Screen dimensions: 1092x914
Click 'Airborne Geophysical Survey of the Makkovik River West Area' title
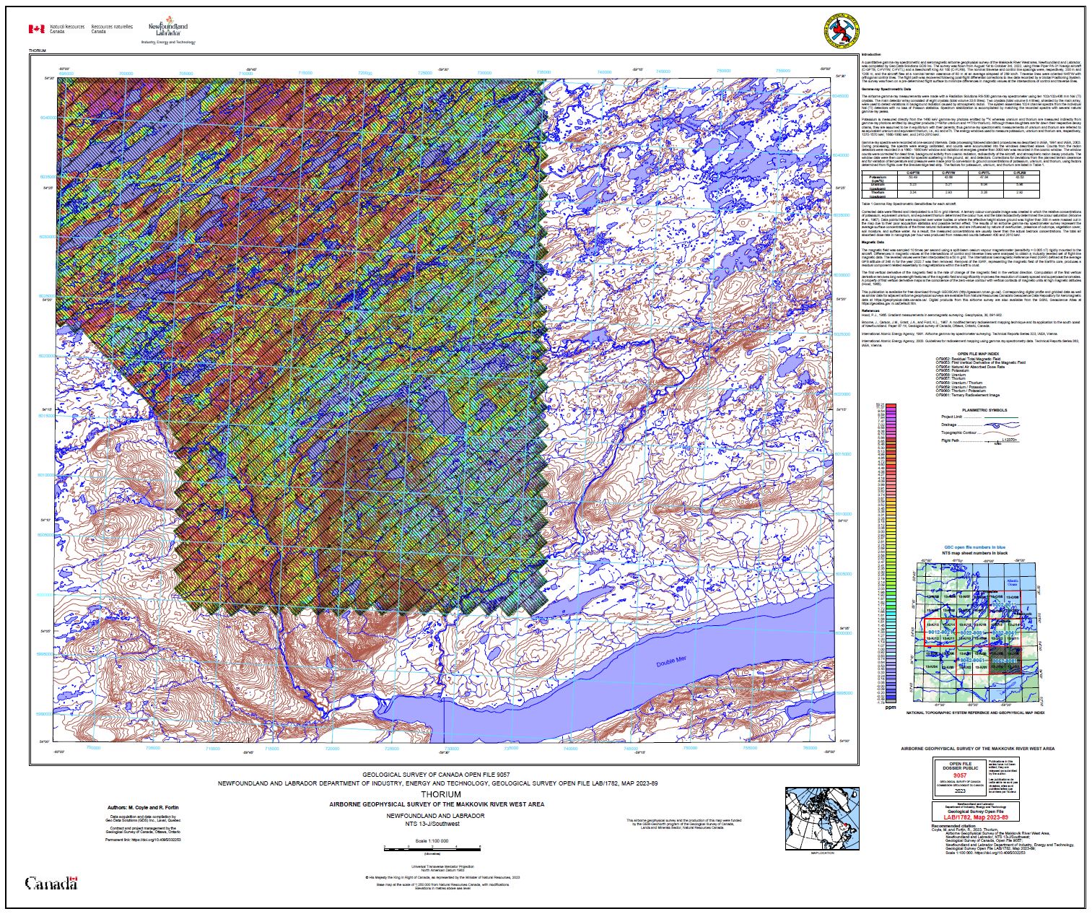pos(437,804)
